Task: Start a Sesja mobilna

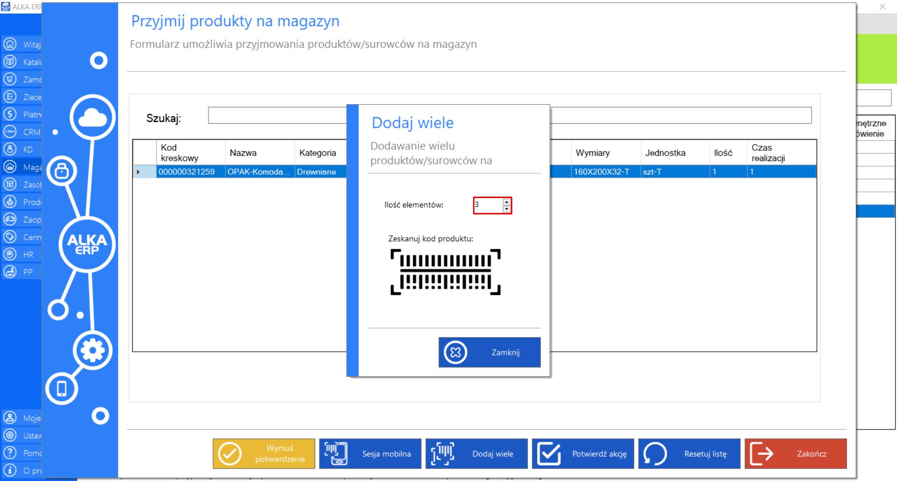Action: (370, 453)
